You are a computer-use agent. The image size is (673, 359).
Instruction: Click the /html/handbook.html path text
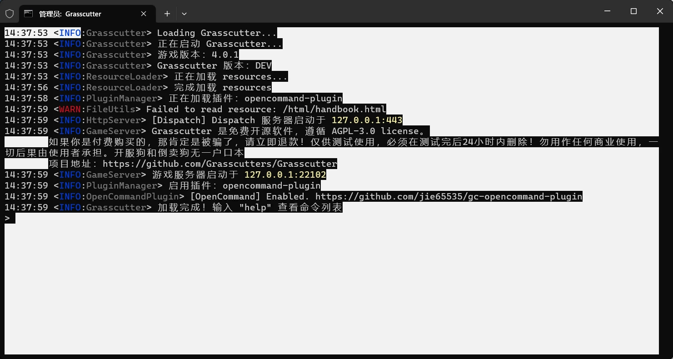tap(334, 109)
